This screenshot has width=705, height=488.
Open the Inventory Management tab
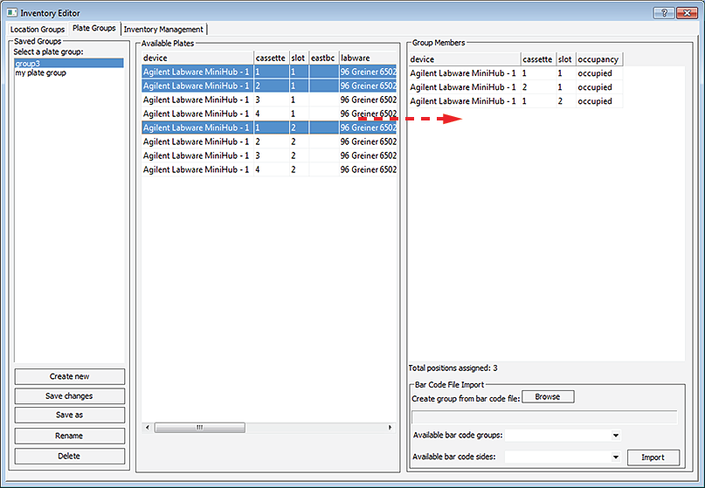(x=163, y=30)
